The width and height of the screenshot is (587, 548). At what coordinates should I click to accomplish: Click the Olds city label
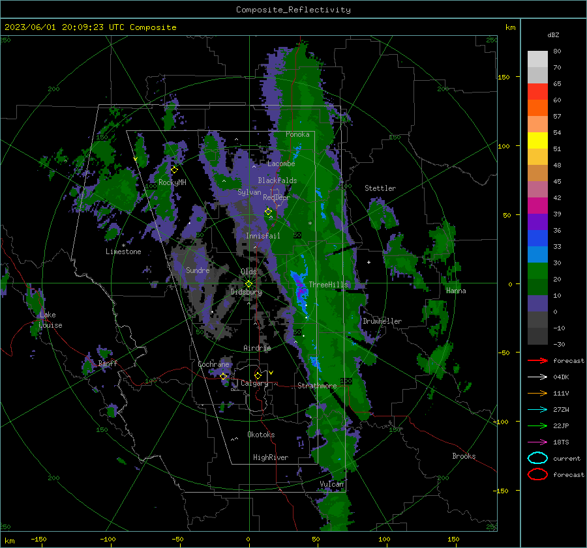248,272
